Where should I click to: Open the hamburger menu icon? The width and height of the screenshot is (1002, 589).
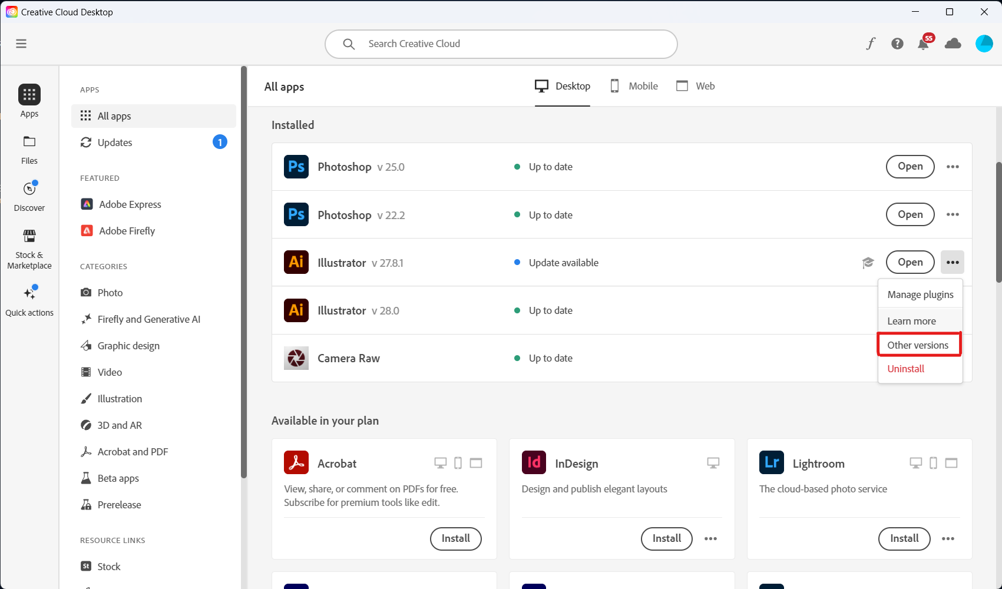21,44
